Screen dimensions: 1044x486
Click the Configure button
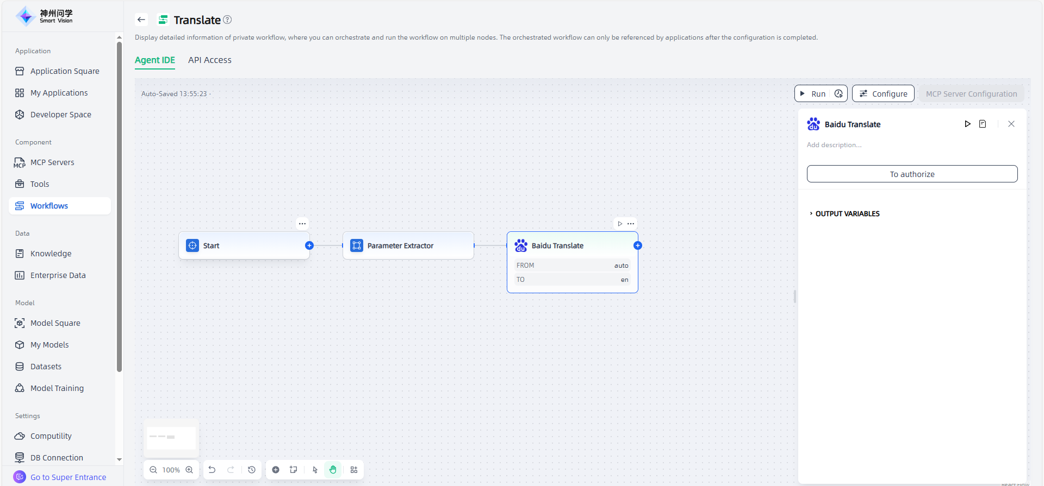(883, 93)
